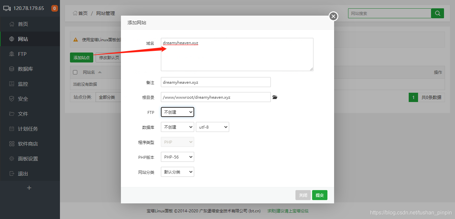
Task: Open 数据库 in the sidebar
Action: (30, 69)
